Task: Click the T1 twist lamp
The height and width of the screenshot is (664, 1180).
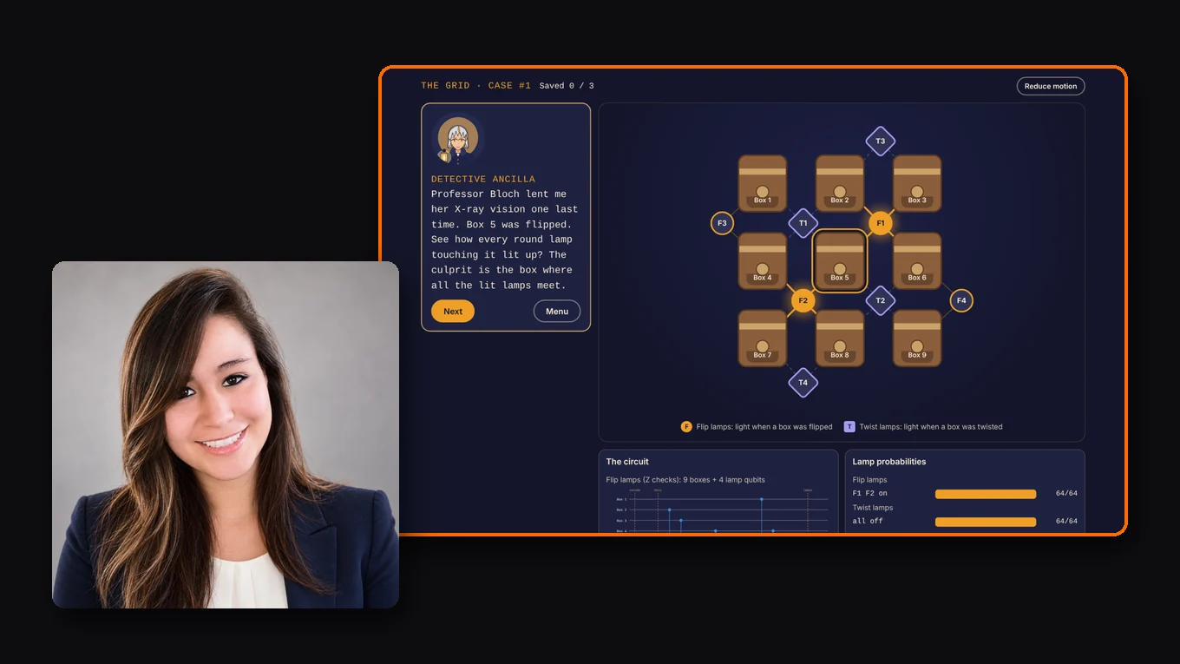Action: (x=803, y=223)
